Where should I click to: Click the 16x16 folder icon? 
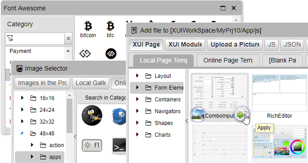click(x=33, y=98)
